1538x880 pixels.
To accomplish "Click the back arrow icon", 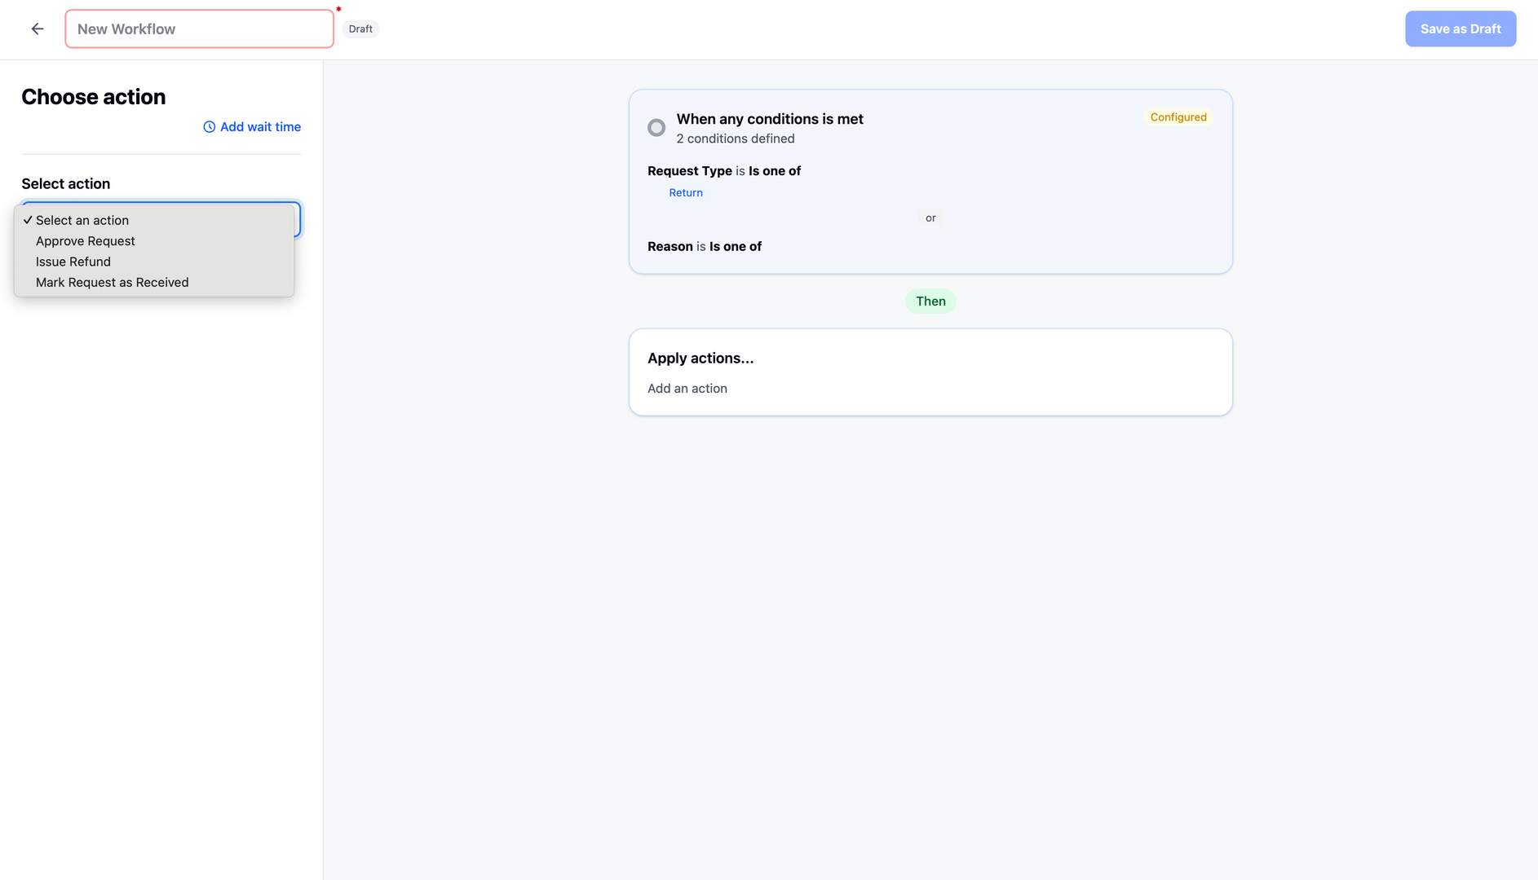I will [x=38, y=29].
